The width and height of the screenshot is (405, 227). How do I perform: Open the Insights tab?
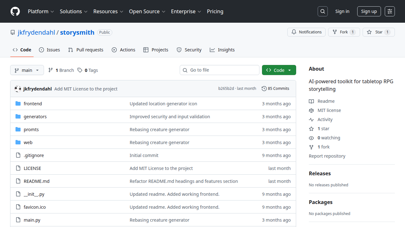(x=222, y=50)
